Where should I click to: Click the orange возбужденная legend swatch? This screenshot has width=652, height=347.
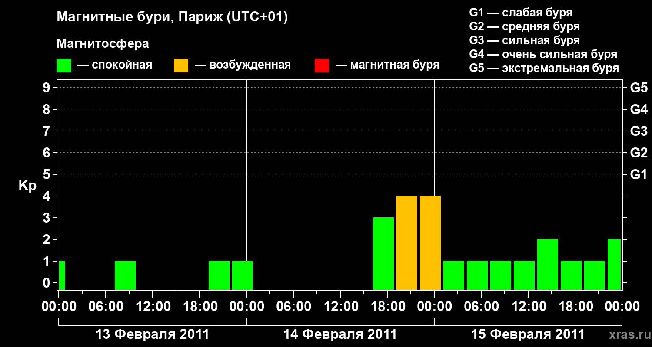click(x=181, y=65)
